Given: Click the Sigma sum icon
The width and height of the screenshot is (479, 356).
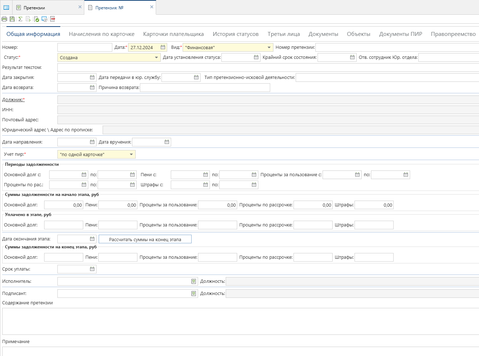Looking at the screenshot, I should [x=20, y=19].
